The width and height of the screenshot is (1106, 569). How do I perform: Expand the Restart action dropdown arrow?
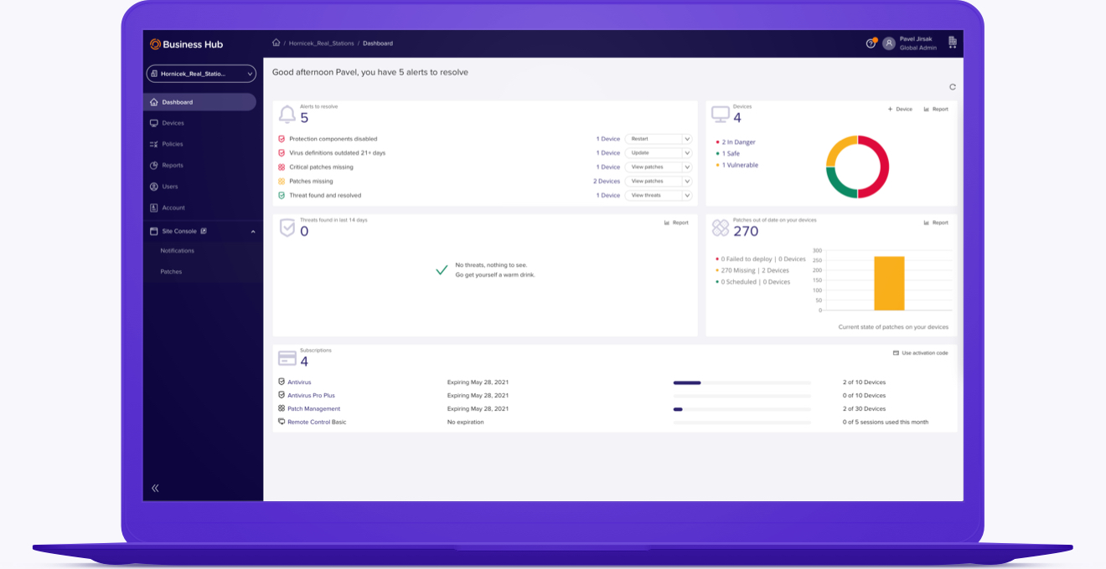(x=687, y=139)
